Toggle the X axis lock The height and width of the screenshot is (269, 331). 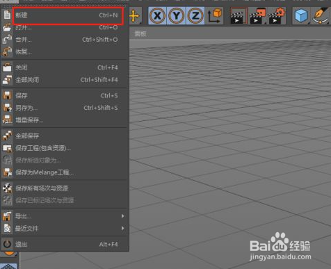coord(157,16)
